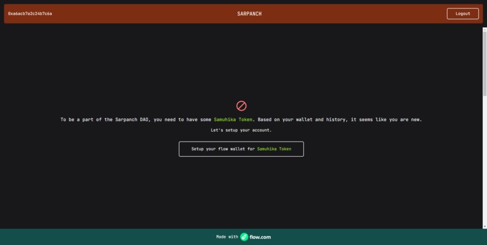Click the green Samuhika Token text in the sentence
The image size is (487, 245).
tap(233, 120)
